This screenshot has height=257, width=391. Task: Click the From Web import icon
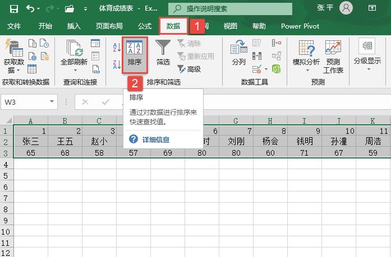point(33,56)
